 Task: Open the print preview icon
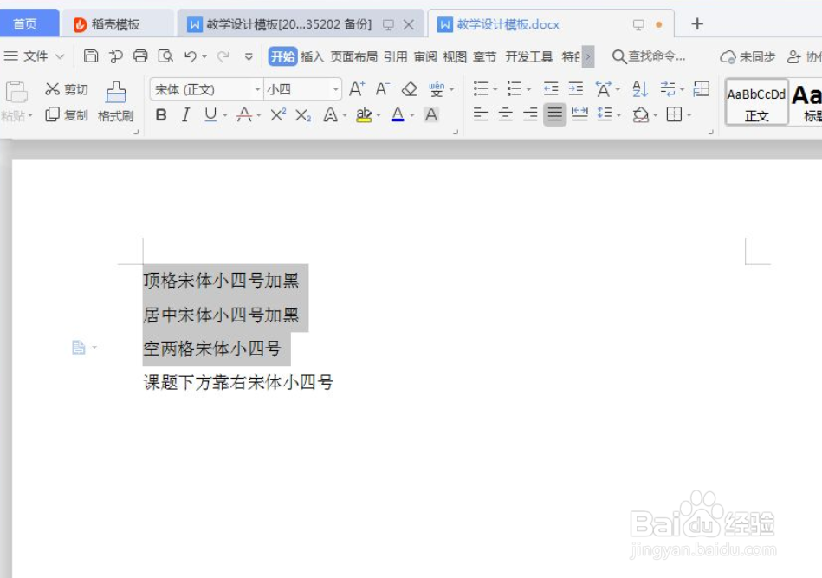tap(165, 55)
